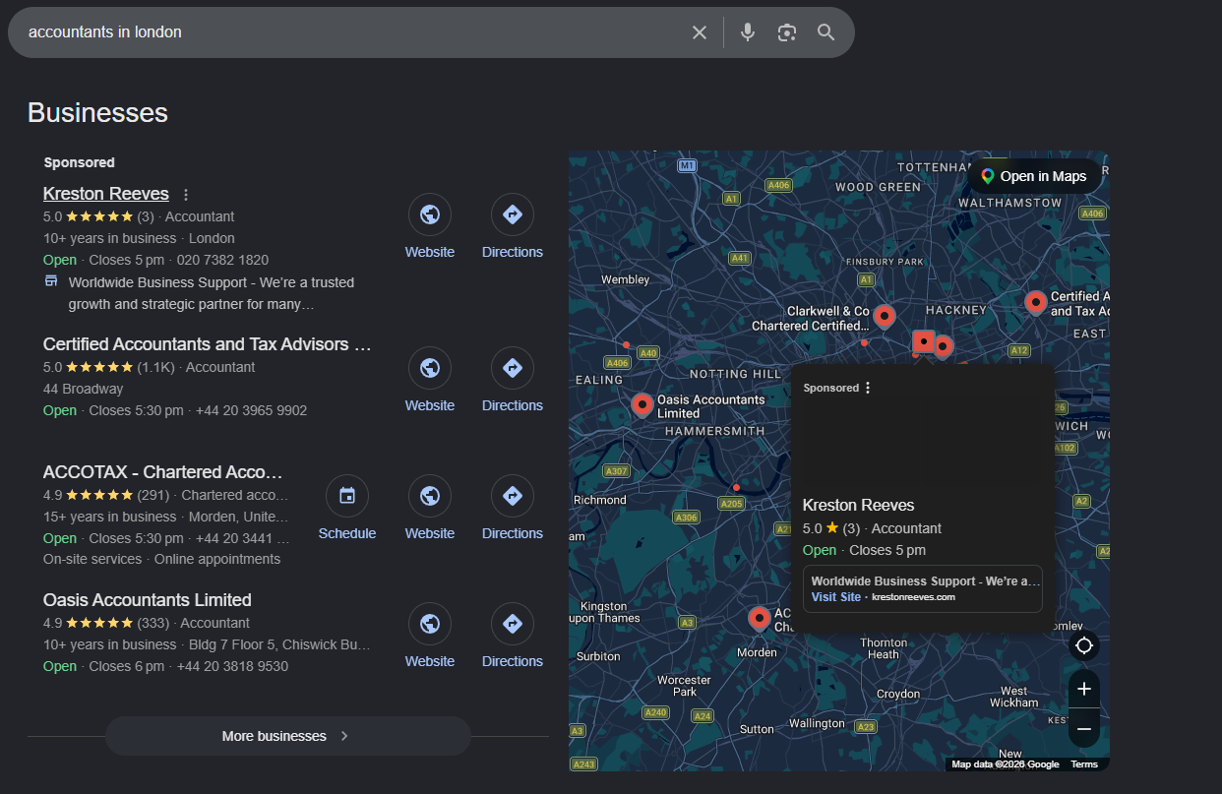Get directions to ACCOTAX
This screenshot has height=794, width=1222.
pyautogui.click(x=513, y=496)
